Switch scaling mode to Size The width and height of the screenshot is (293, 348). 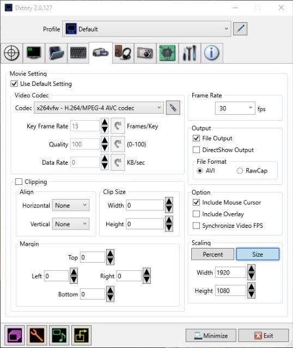(x=258, y=254)
